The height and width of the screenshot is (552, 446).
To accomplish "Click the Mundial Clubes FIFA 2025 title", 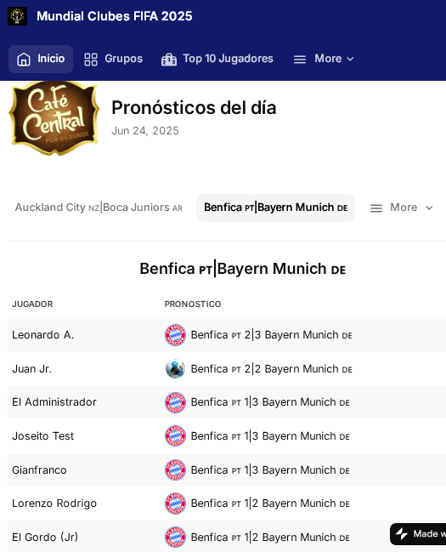I will 115,16.
